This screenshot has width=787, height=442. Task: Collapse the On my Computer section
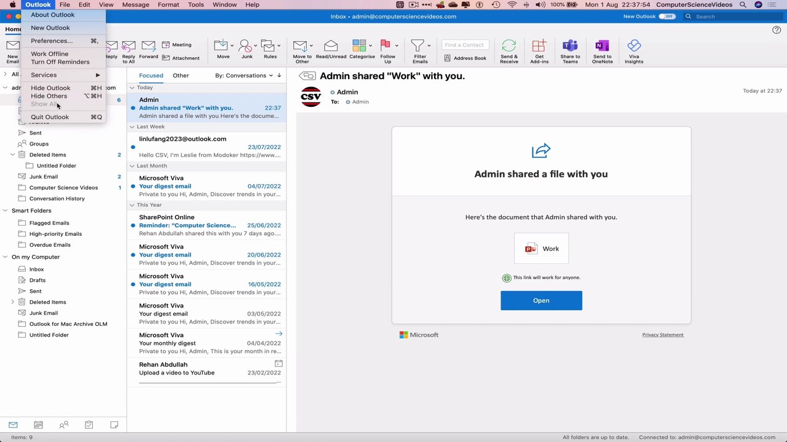tap(6, 257)
